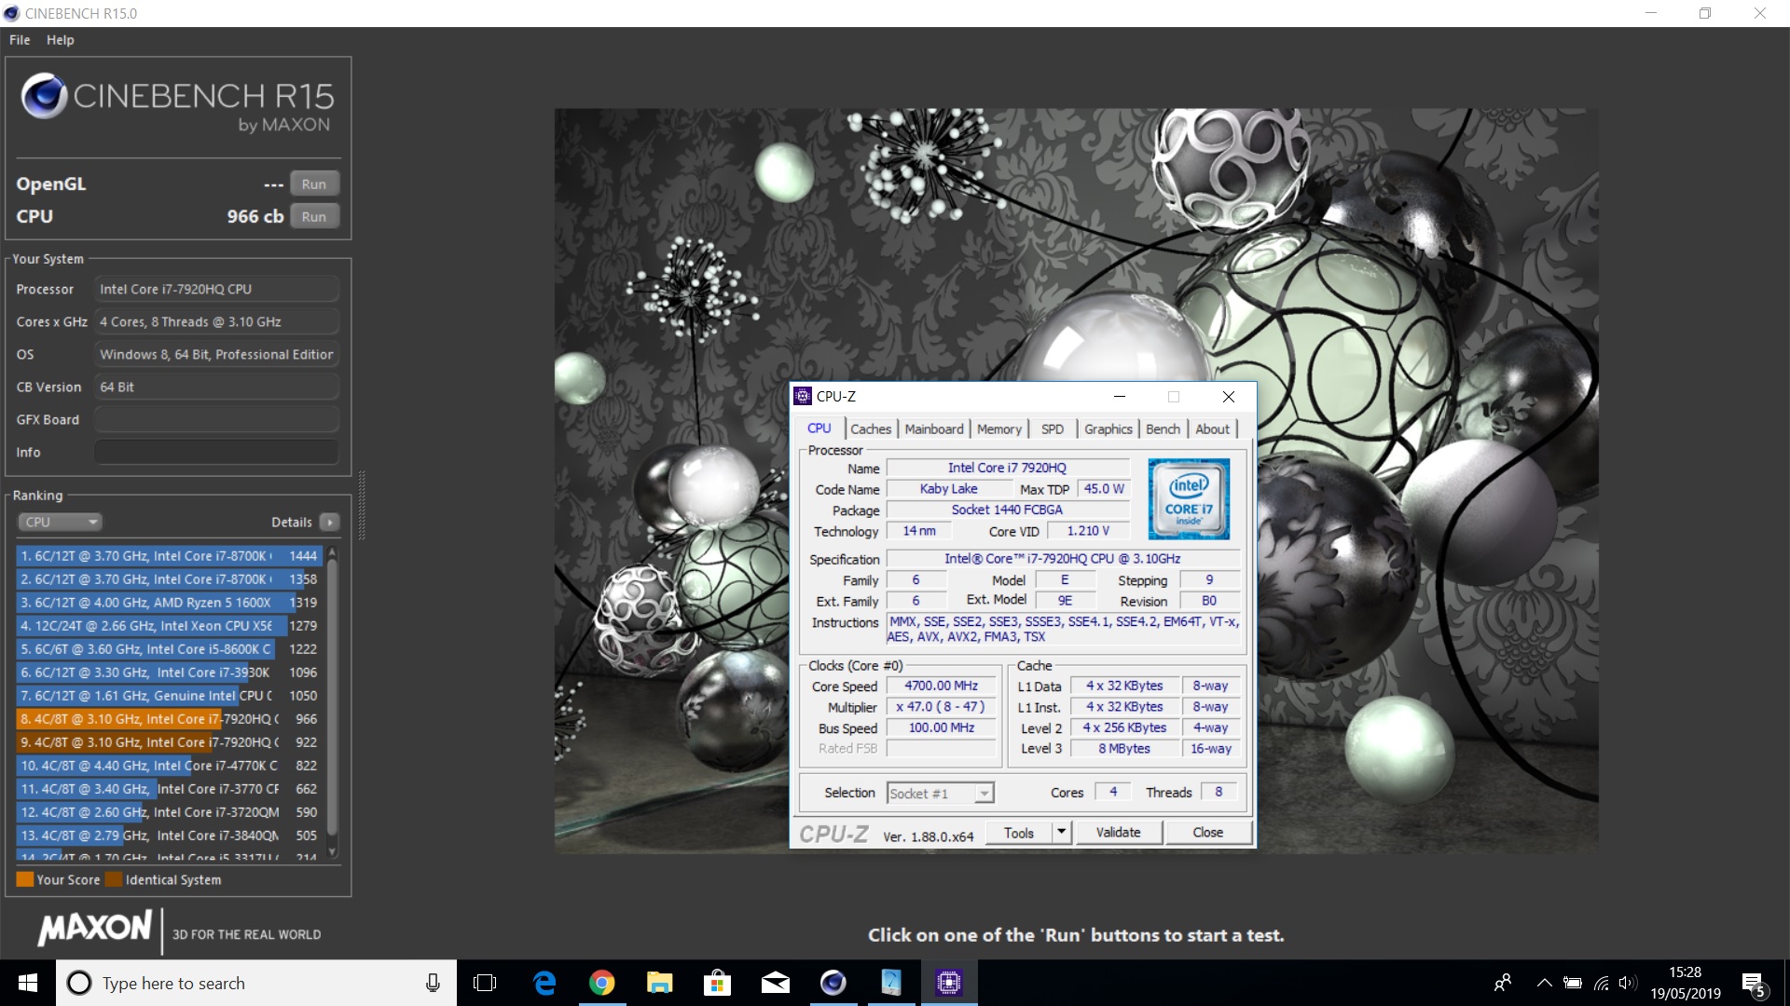Select ranking entry Intel Core i7-3720QM
Image resolution: width=1790 pixels, height=1006 pixels.
tap(169, 812)
